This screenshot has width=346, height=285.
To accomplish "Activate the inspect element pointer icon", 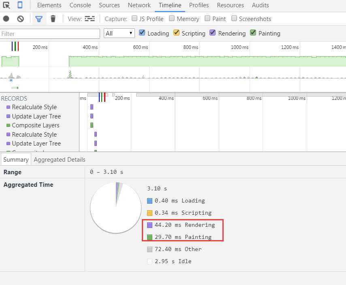I will (6, 5).
